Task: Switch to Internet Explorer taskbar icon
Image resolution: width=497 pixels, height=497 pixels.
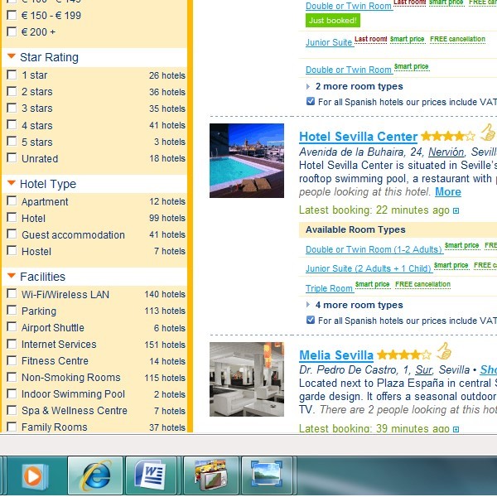Action: click(x=95, y=475)
